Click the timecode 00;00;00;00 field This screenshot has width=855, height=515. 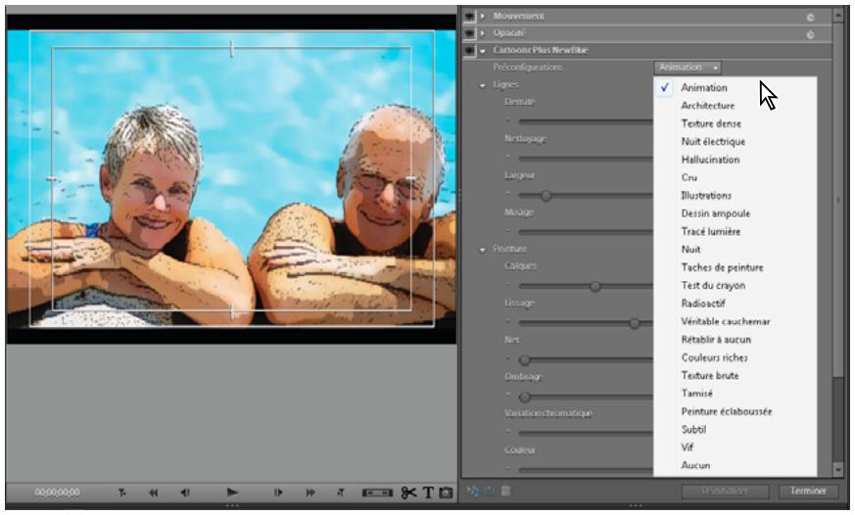click(57, 492)
